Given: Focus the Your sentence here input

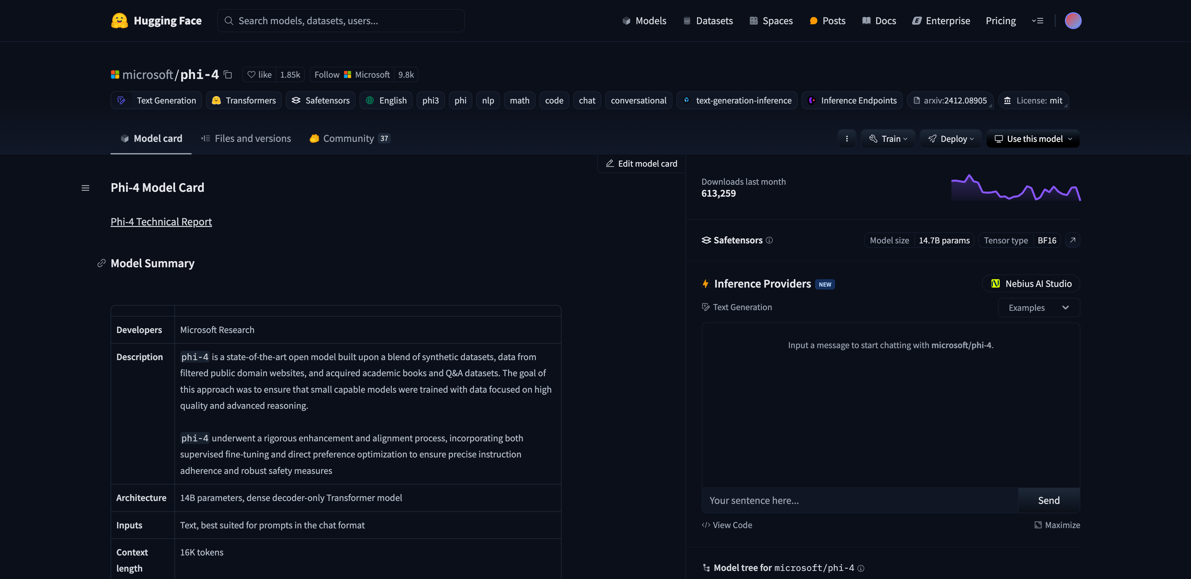Looking at the screenshot, I should tap(859, 500).
